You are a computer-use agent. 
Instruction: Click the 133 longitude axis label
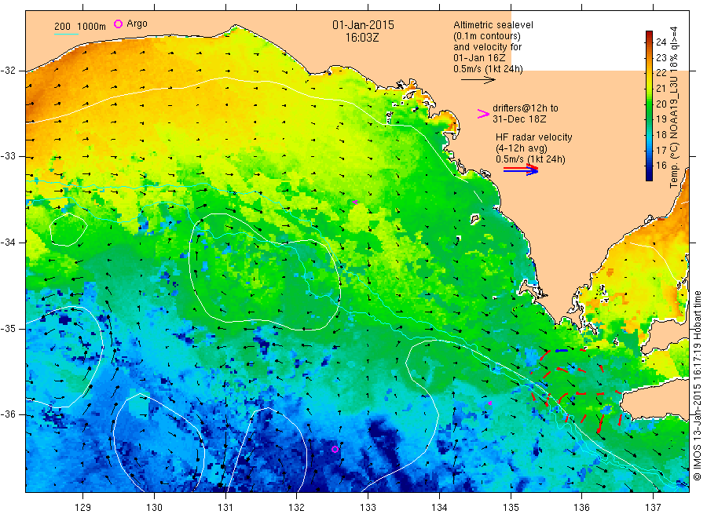[368, 508]
